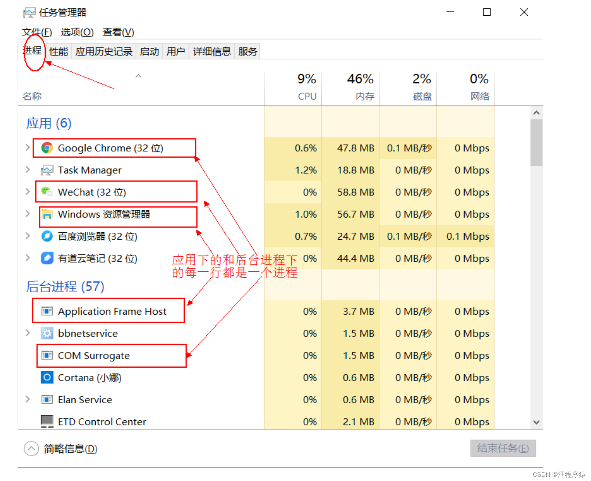
Task: Select the Windows 资源管理器 row name
Action: [x=104, y=214]
